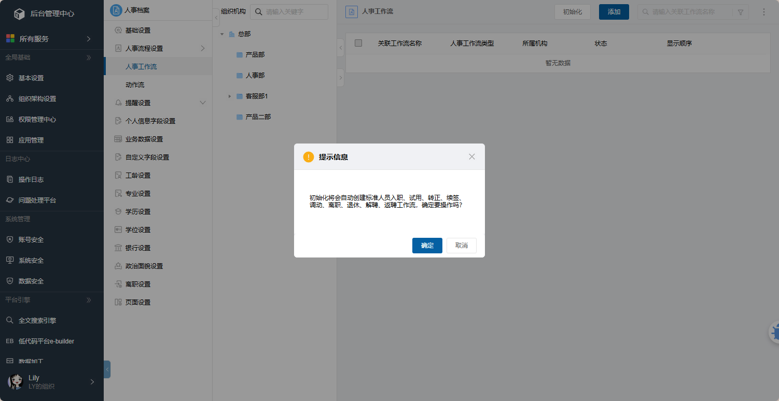This screenshot has height=401, width=779.
Task: Expand the 提醒设置 submenu chevron
Action: click(x=203, y=103)
